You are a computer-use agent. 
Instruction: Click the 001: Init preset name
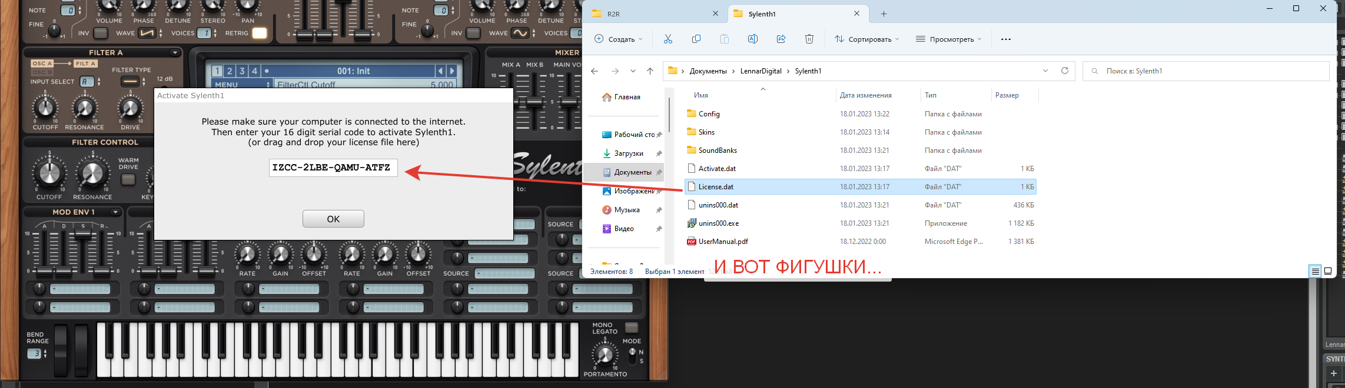tap(353, 71)
